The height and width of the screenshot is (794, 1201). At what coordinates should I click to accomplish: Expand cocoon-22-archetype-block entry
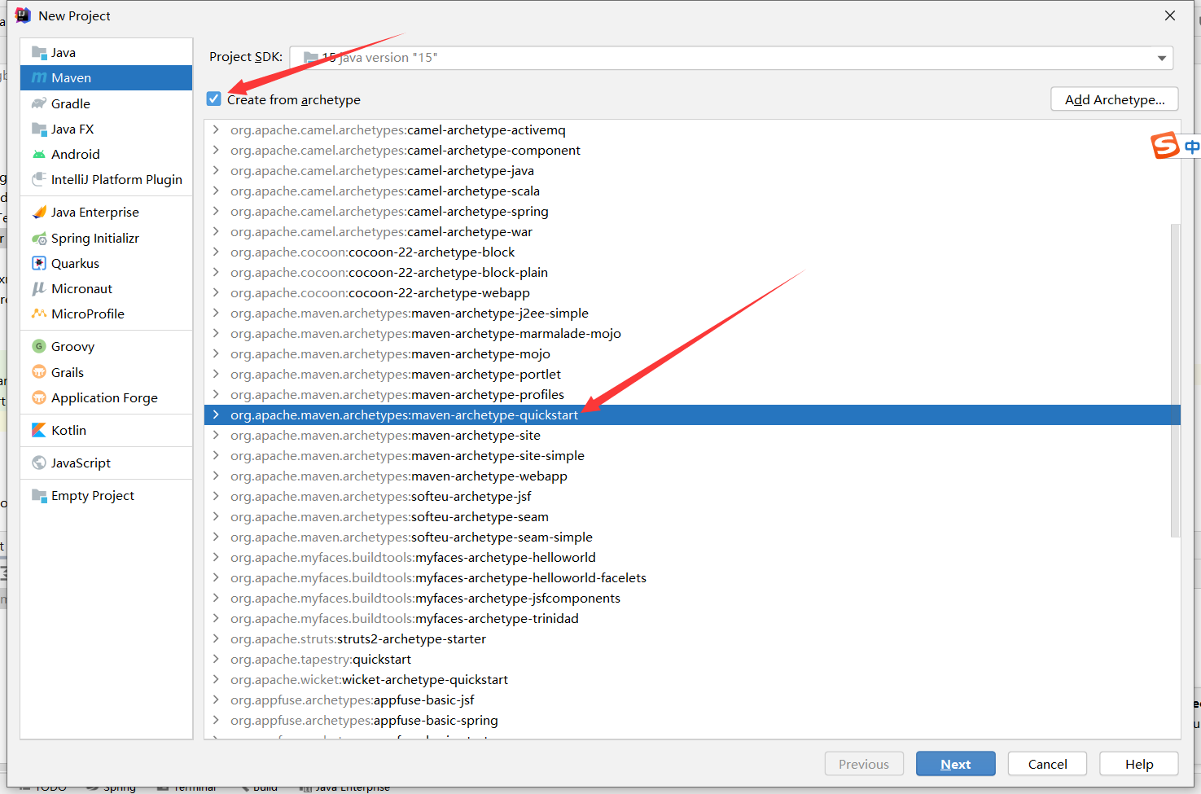point(216,252)
